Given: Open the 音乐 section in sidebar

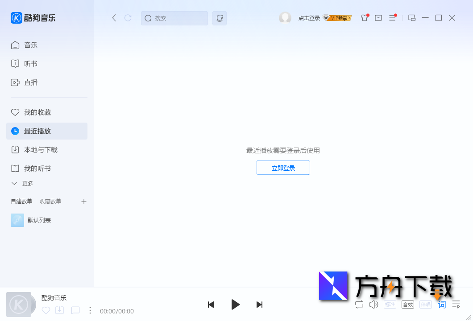Looking at the screenshot, I should point(30,45).
